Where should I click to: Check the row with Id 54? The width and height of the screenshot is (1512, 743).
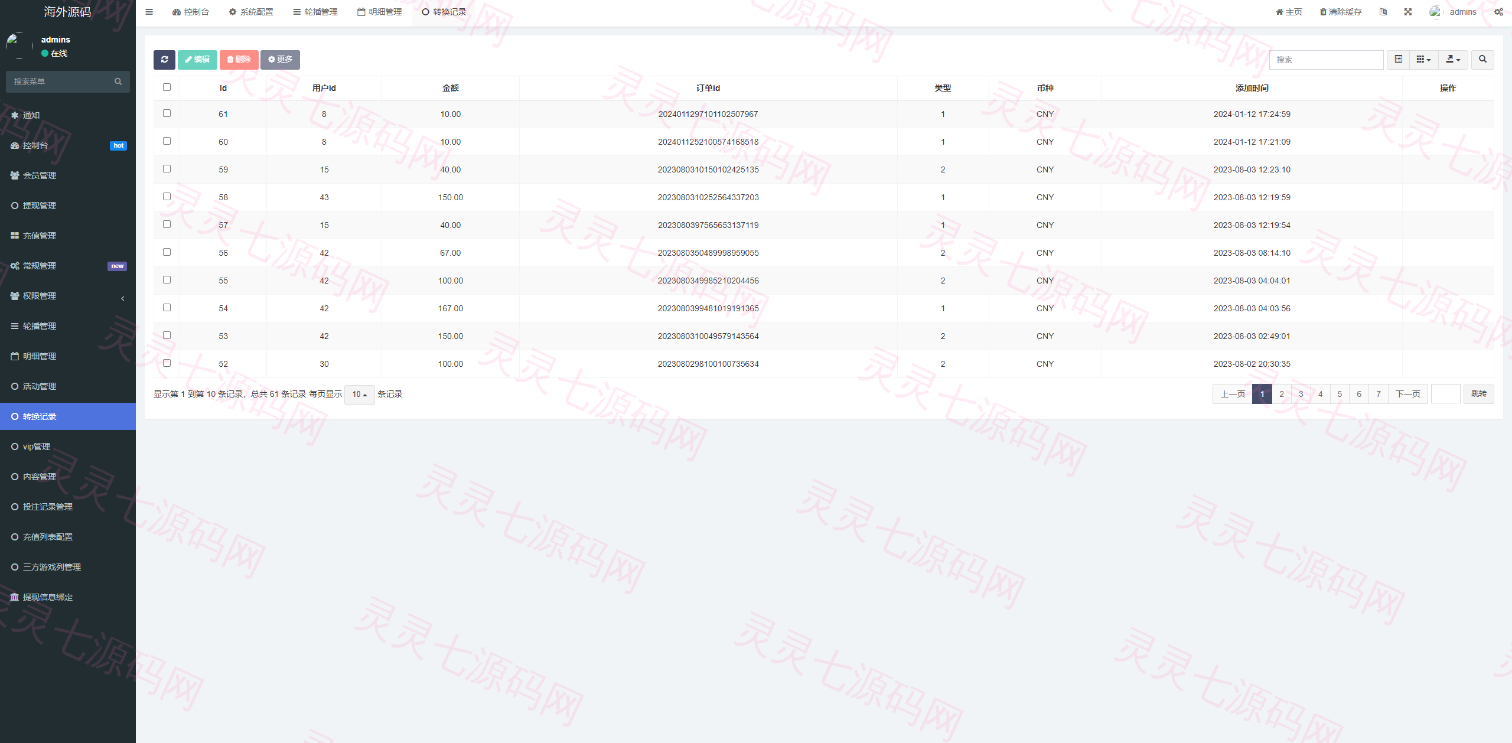[x=167, y=308]
